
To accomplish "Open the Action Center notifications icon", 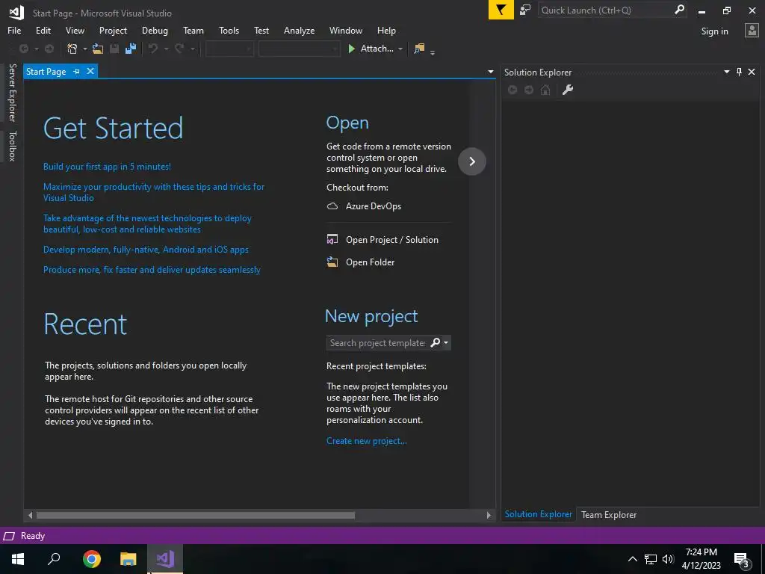I will [x=742, y=559].
